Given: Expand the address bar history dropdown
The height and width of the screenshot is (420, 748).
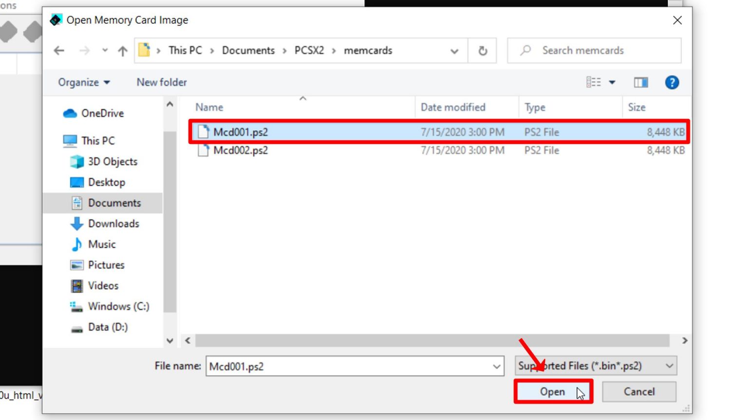Looking at the screenshot, I should (453, 50).
